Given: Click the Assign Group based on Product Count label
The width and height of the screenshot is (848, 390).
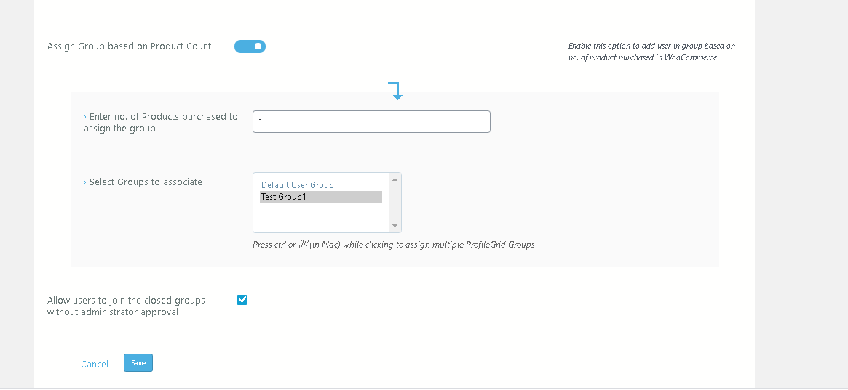Looking at the screenshot, I should (x=129, y=46).
